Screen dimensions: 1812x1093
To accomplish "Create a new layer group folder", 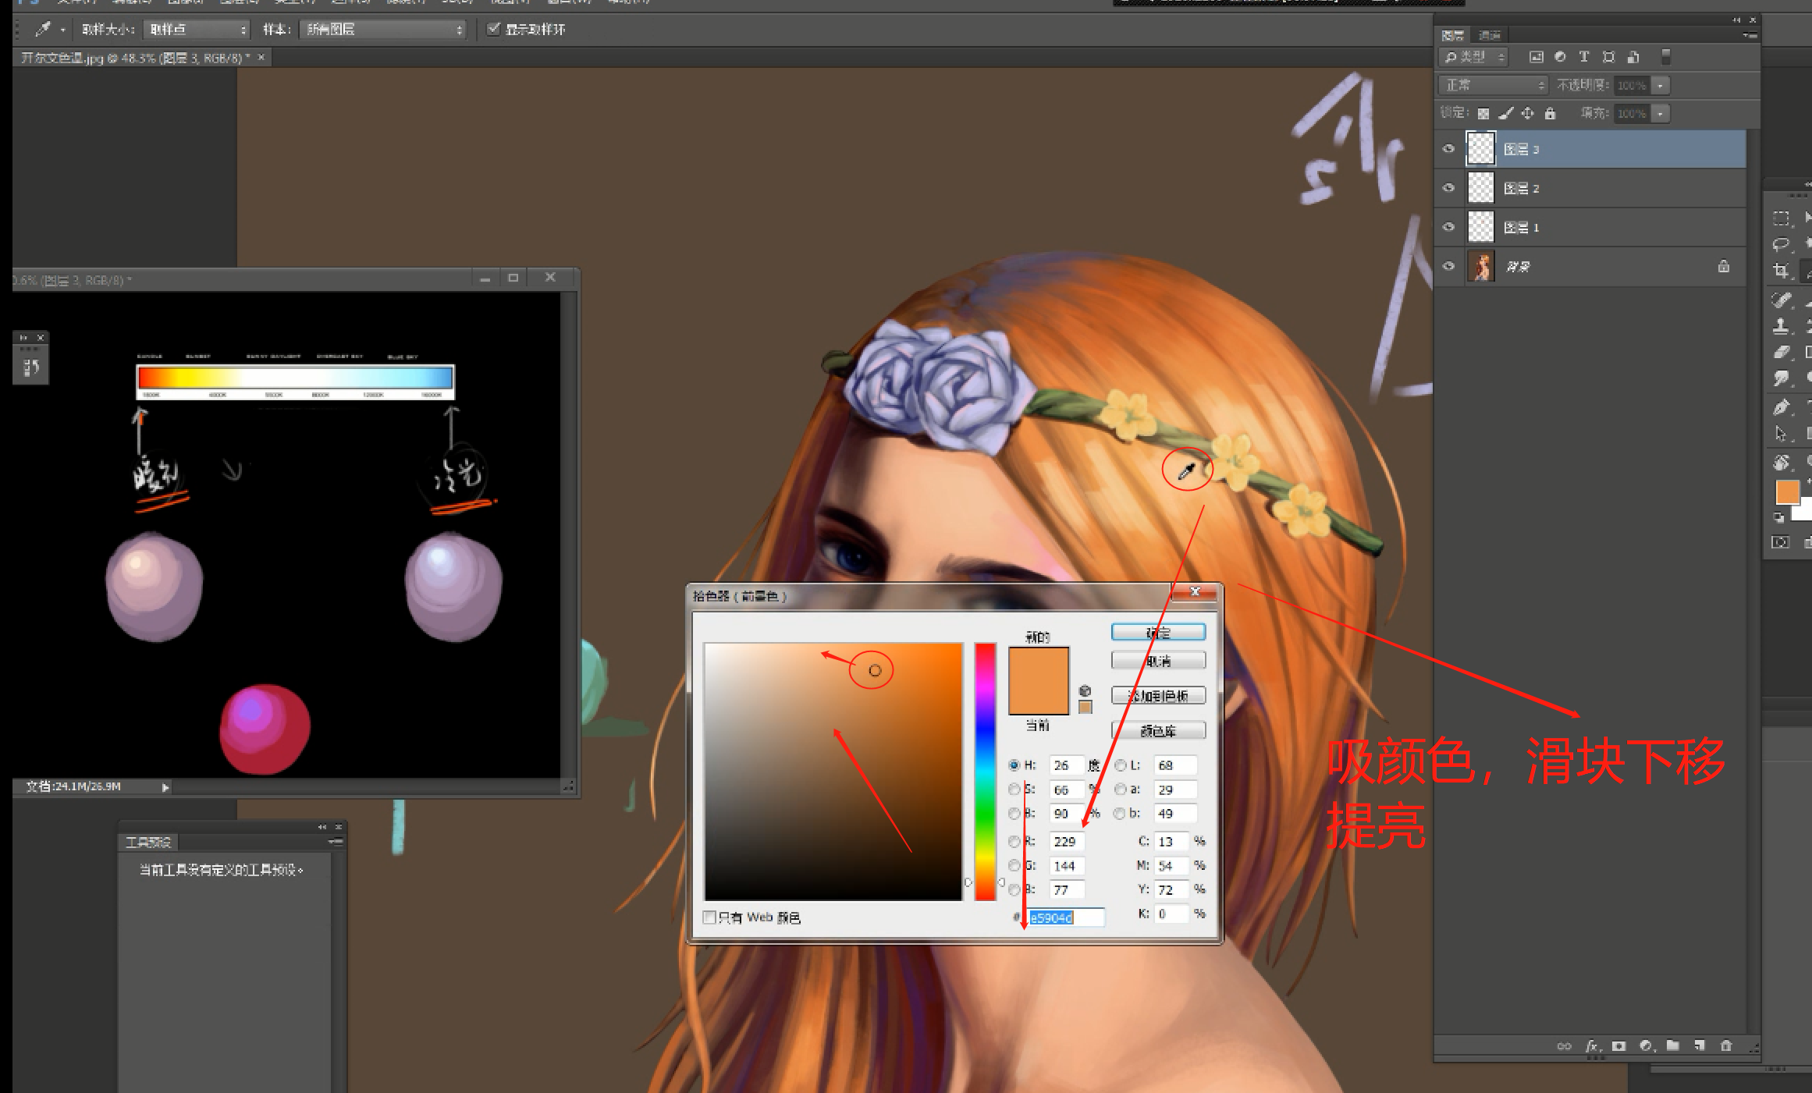I will (1672, 1045).
